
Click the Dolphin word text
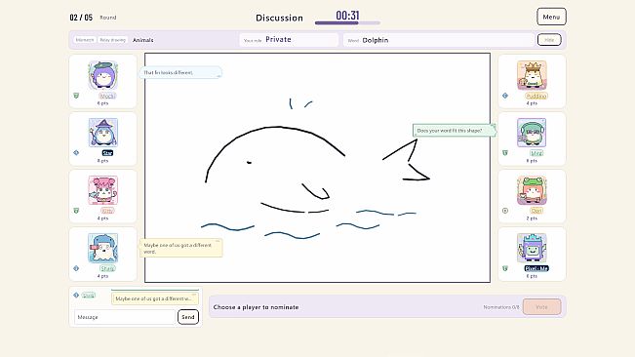click(376, 40)
